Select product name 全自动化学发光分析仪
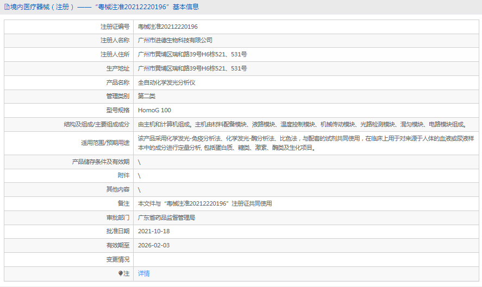This screenshot has height=287, width=482. pos(166,82)
